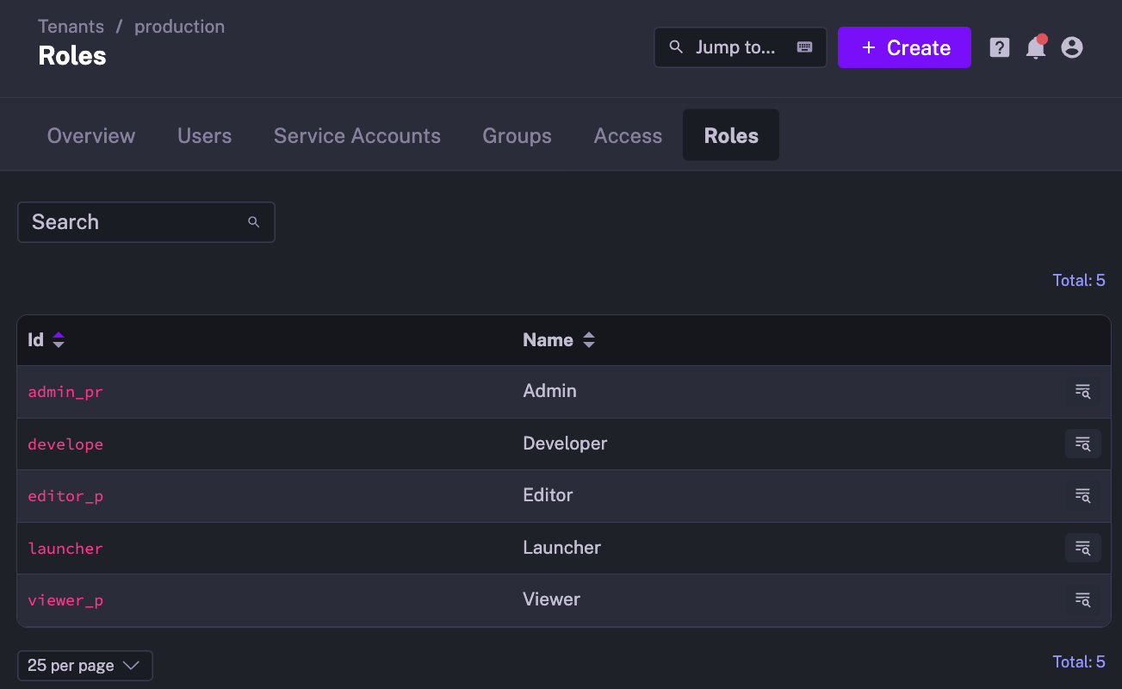
Task: Open details icon for Admin role
Action: click(1082, 392)
